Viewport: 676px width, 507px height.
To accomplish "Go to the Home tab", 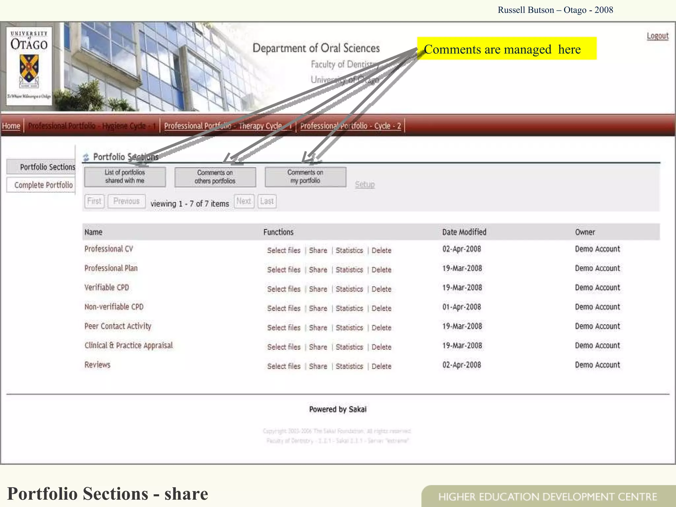I will (11, 126).
